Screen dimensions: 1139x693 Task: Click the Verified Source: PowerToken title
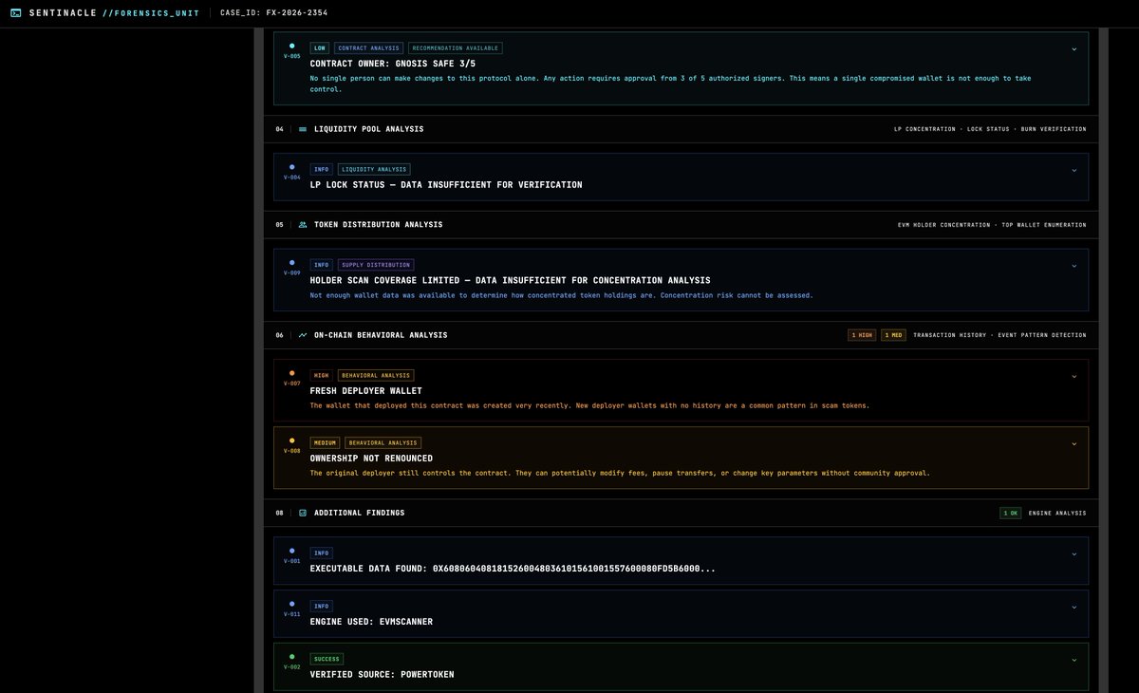(383, 675)
